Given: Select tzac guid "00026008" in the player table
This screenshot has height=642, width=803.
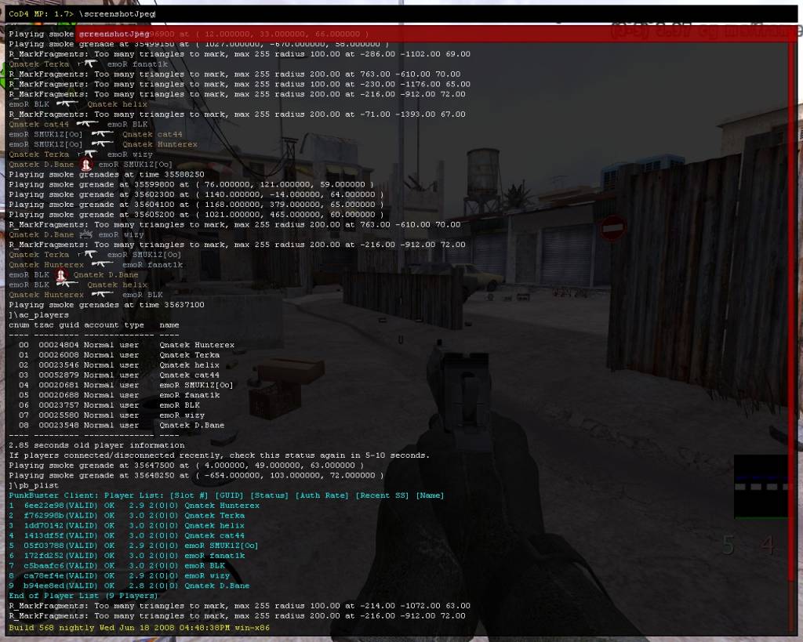Looking at the screenshot, I should [58, 355].
